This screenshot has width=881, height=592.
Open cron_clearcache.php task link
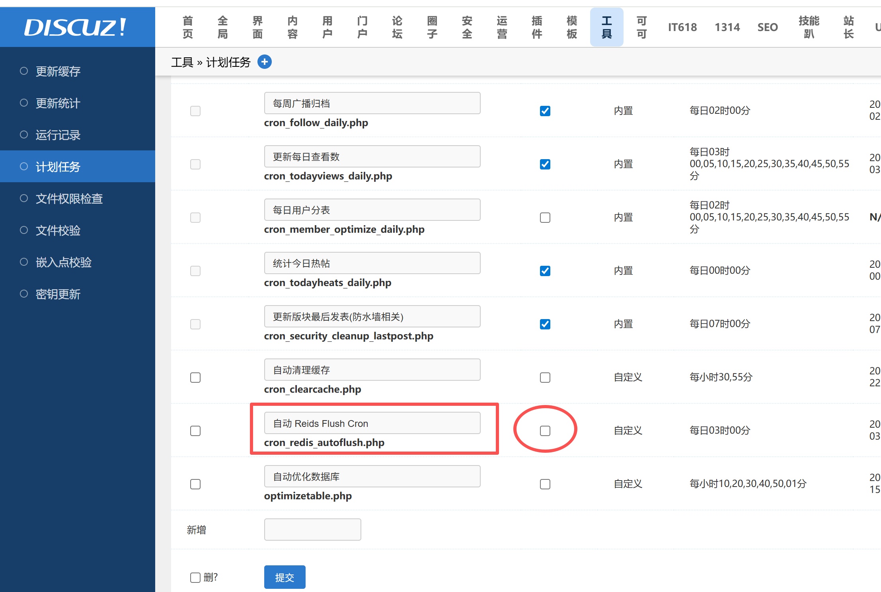coord(312,389)
